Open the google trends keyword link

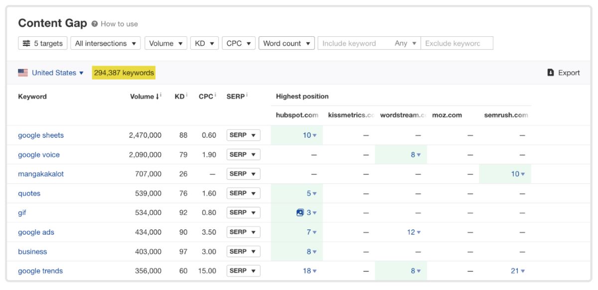pos(40,271)
